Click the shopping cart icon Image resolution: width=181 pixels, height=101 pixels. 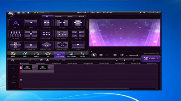pyautogui.click(x=145, y=13)
